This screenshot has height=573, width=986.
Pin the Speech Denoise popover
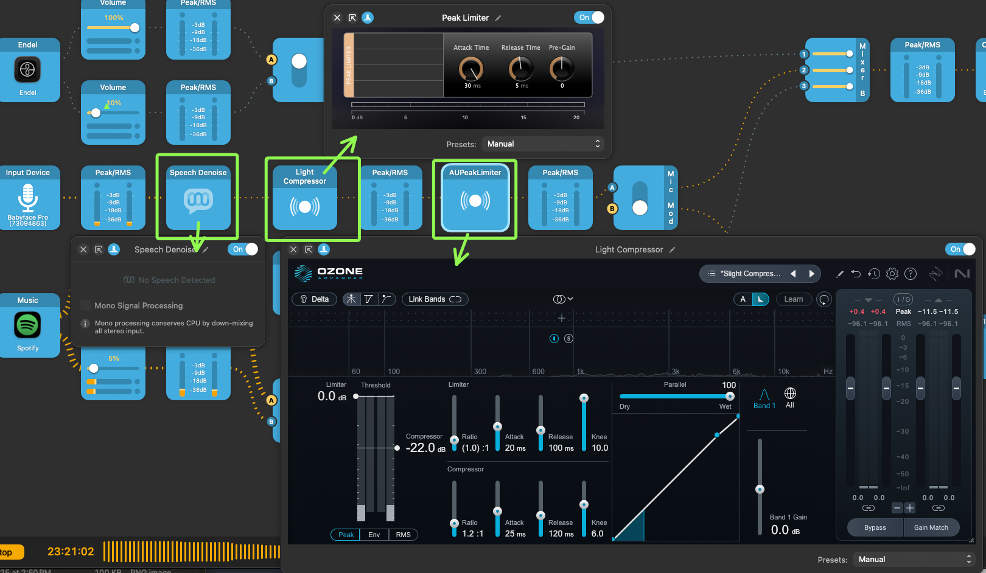point(114,249)
